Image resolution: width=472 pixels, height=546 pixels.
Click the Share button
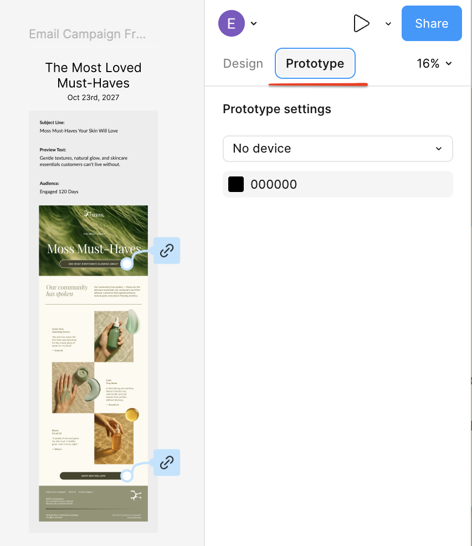(x=431, y=23)
